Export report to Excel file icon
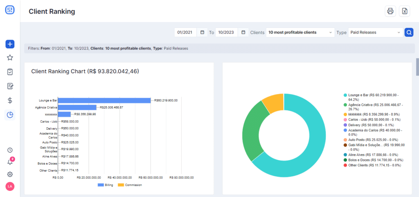Viewport: 419px width, 197px height. coord(405,11)
